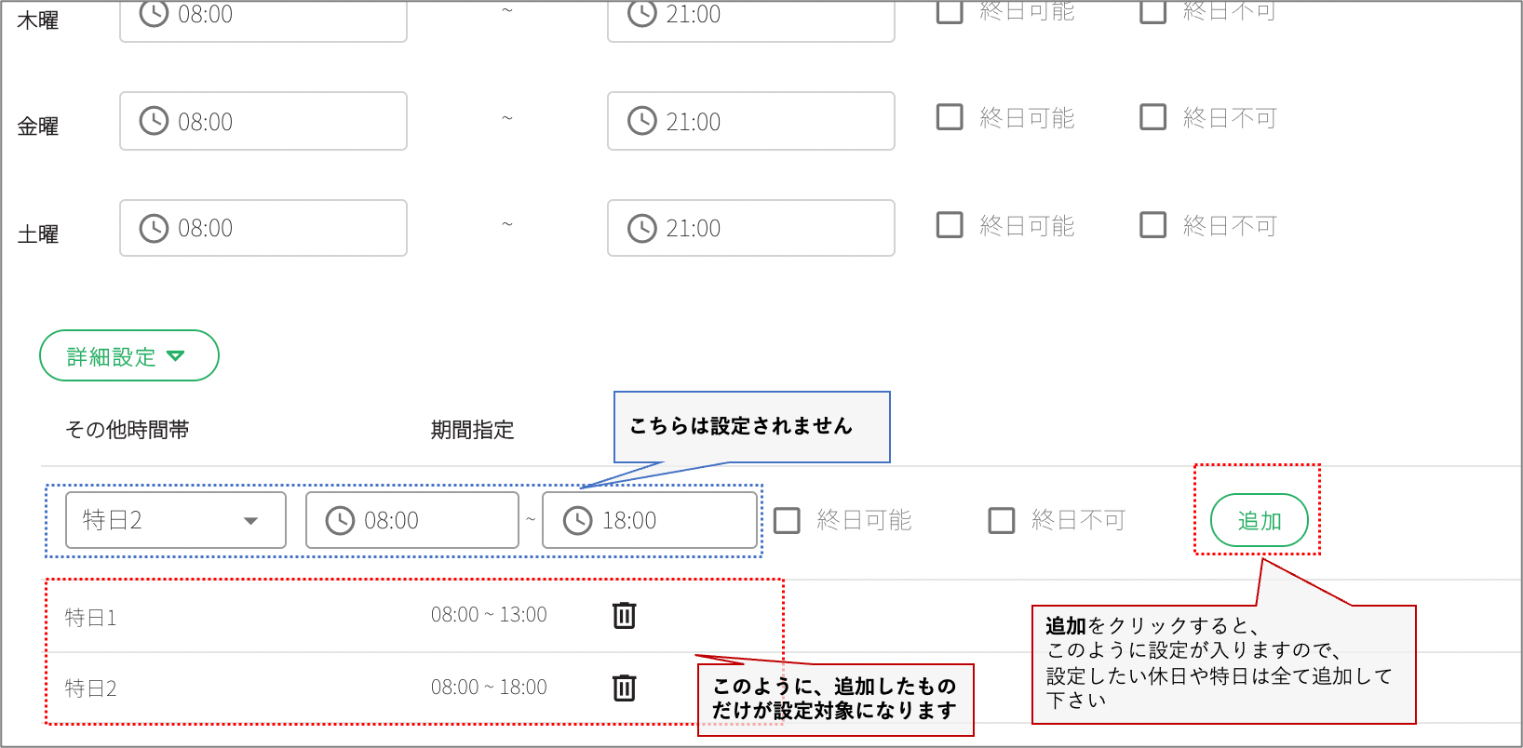
Task: Check 終日不可 for Saturday
Action: [x=1153, y=225]
